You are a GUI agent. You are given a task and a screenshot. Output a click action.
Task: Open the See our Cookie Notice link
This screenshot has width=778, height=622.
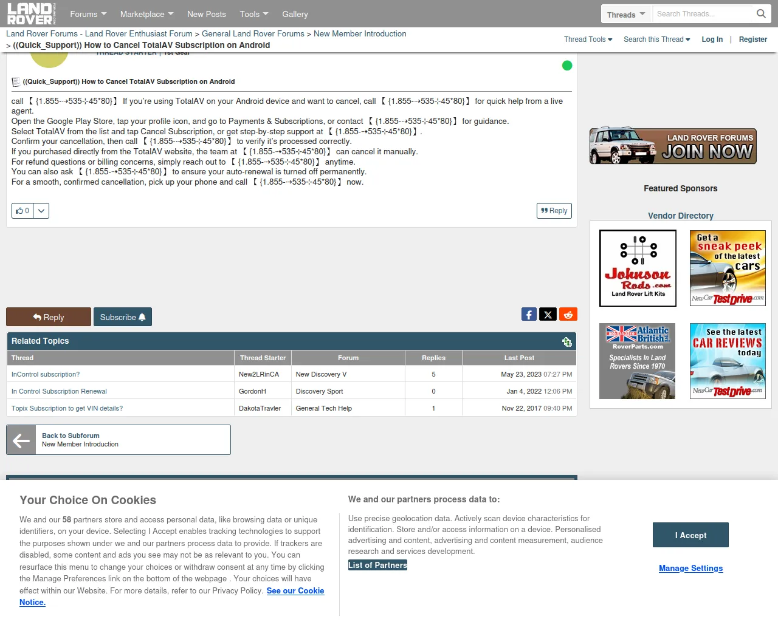tap(295, 591)
